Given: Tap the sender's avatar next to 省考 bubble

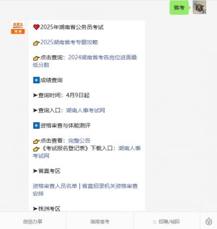Looking at the screenshot, I should click(x=199, y=7).
